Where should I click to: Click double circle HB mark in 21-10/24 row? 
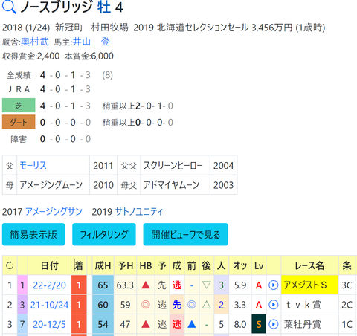click(x=146, y=305)
